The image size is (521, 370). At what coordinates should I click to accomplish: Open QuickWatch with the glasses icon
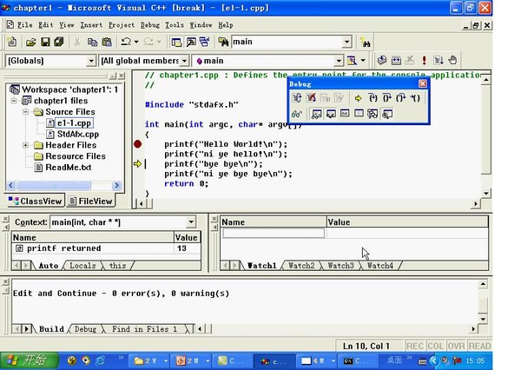297,114
